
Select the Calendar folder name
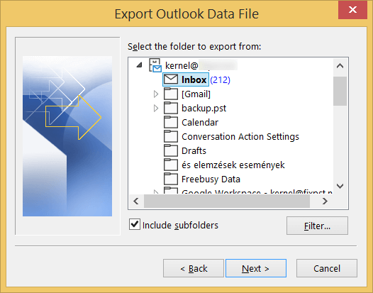point(200,122)
